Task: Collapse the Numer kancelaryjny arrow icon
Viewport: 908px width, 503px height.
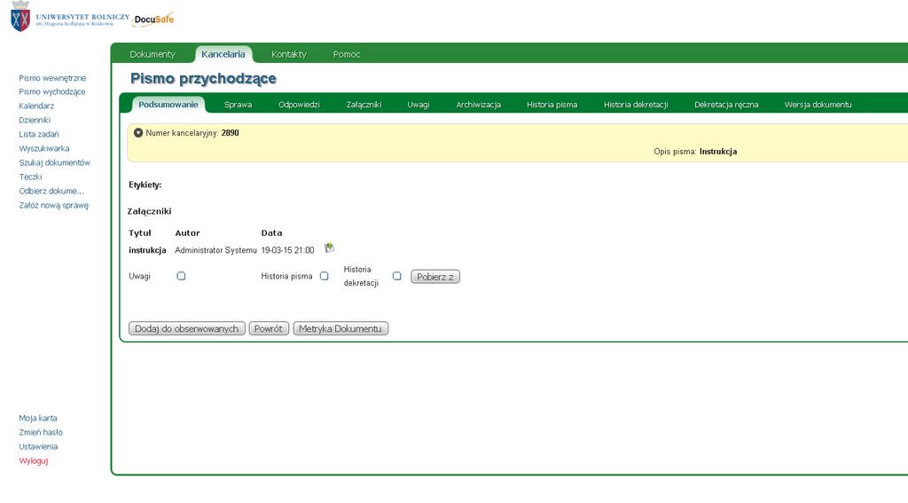Action: tap(137, 133)
